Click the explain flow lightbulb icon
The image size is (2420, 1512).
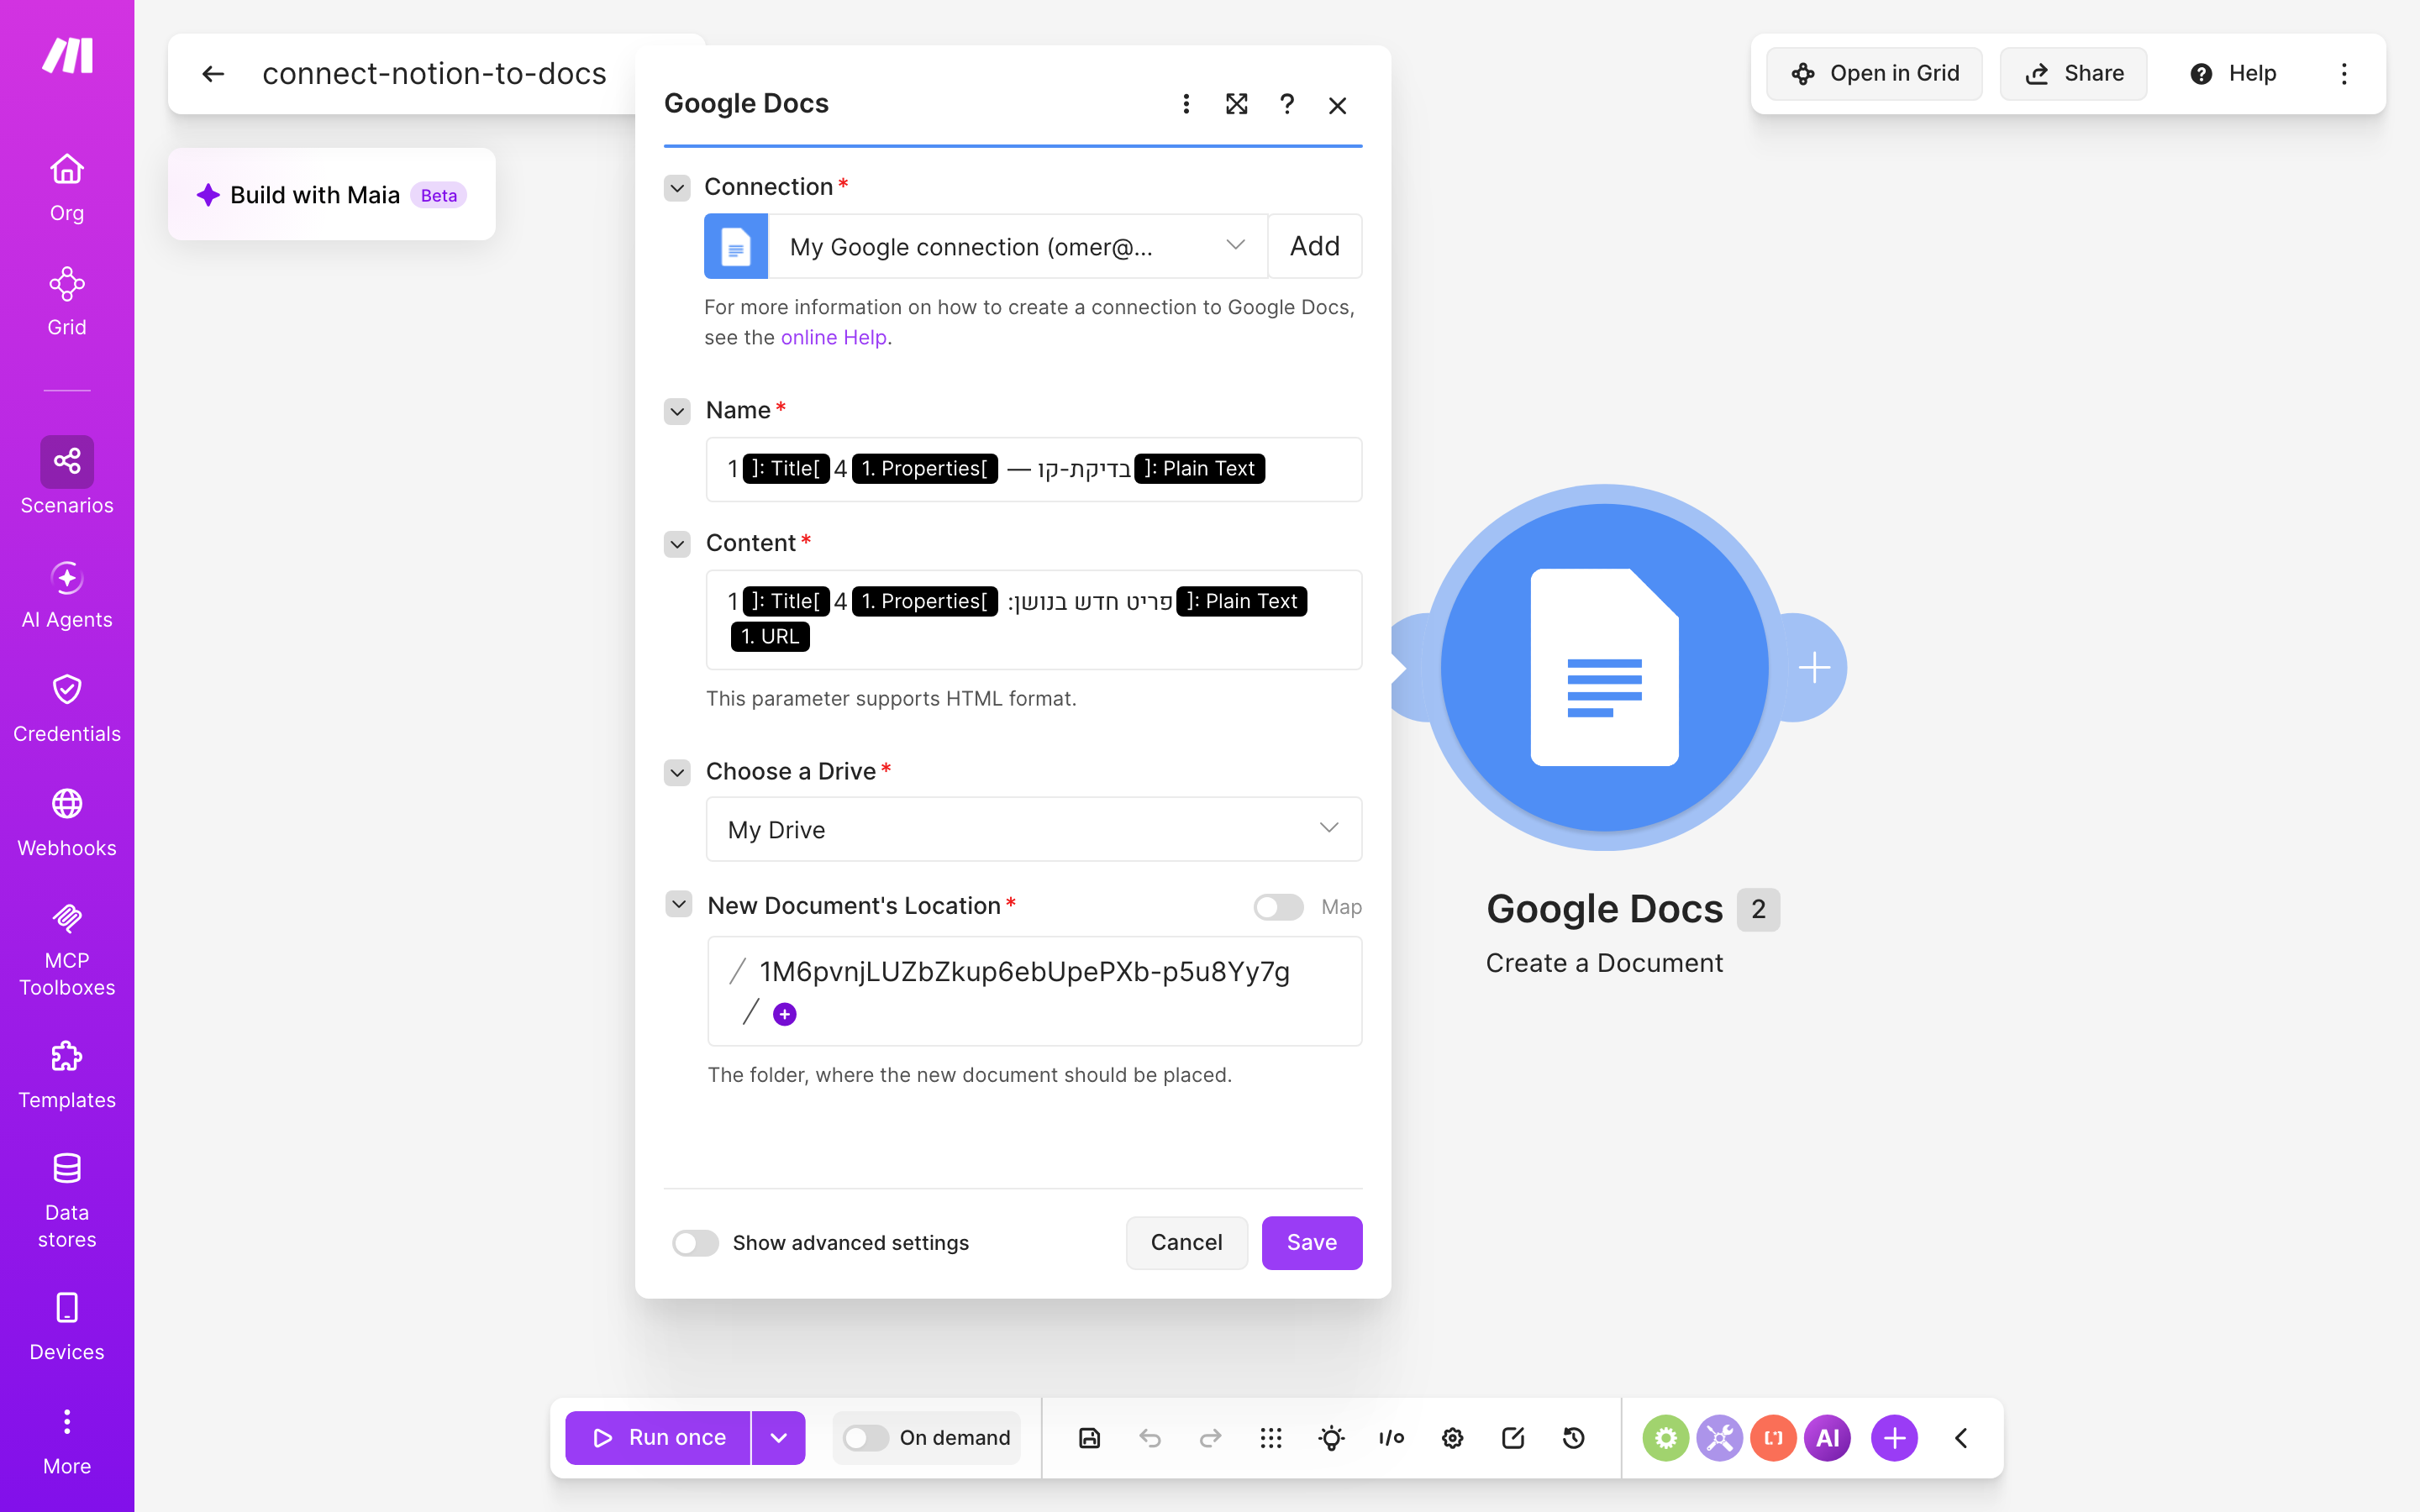tap(1331, 1438)
